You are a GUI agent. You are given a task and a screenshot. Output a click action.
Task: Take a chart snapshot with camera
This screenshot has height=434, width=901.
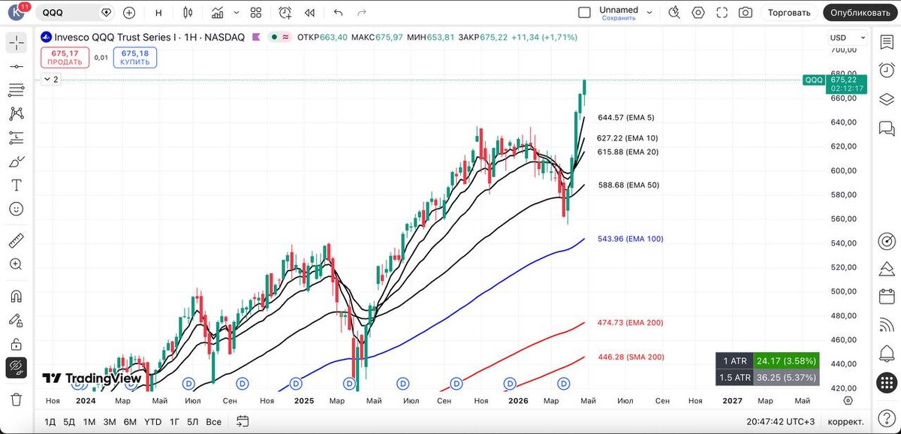coord(746,13)
